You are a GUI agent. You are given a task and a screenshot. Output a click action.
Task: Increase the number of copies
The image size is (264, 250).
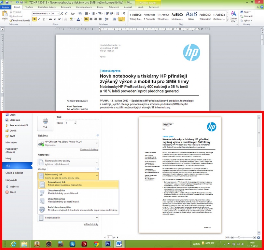75,122
